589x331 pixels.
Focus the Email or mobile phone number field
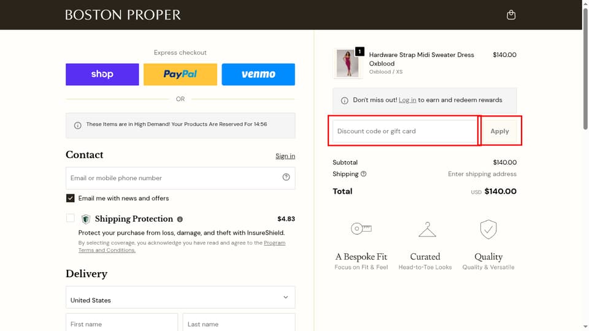click(x=180, y=178)
